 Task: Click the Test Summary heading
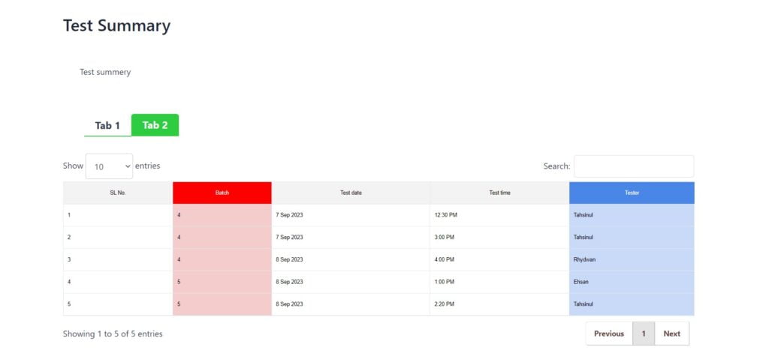(116, 25)
